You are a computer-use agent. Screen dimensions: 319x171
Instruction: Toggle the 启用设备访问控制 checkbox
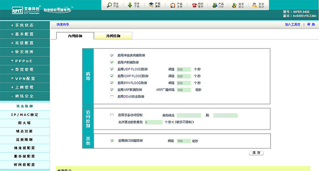click(112, 115)
